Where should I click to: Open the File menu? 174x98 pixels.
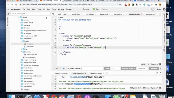point(24,9)
